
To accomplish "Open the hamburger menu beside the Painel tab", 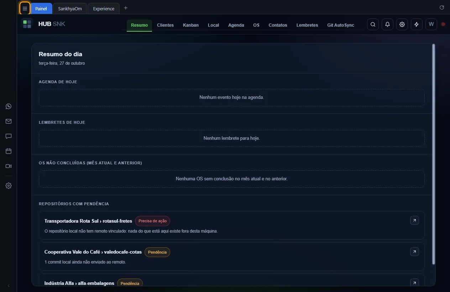I will pos(25,9).
